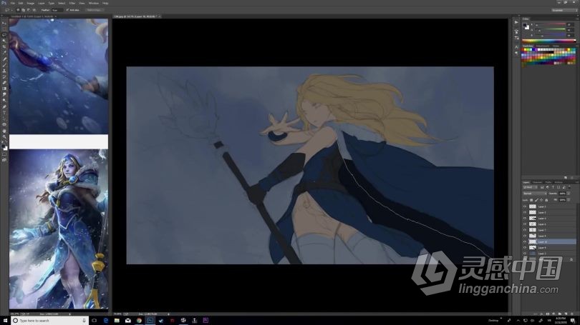580x325 pixels.
Task: Switch to the Channels tab
Action: [538, 182]
